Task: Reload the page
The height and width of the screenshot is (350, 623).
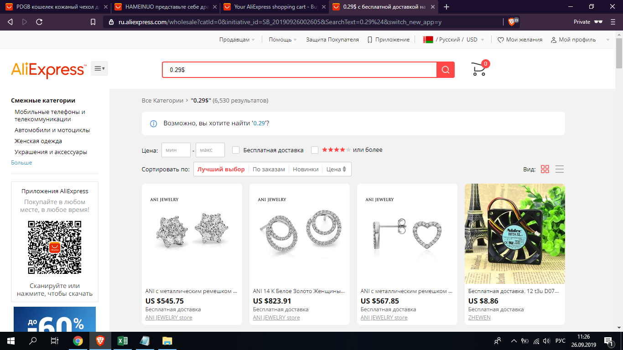Action: (x=39, y=22)
